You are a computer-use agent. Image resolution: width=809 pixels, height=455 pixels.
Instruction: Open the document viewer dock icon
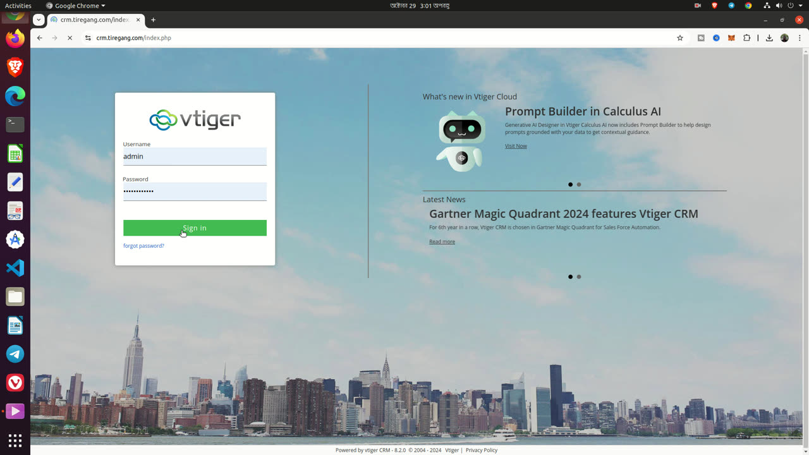[x=15, y=211]
